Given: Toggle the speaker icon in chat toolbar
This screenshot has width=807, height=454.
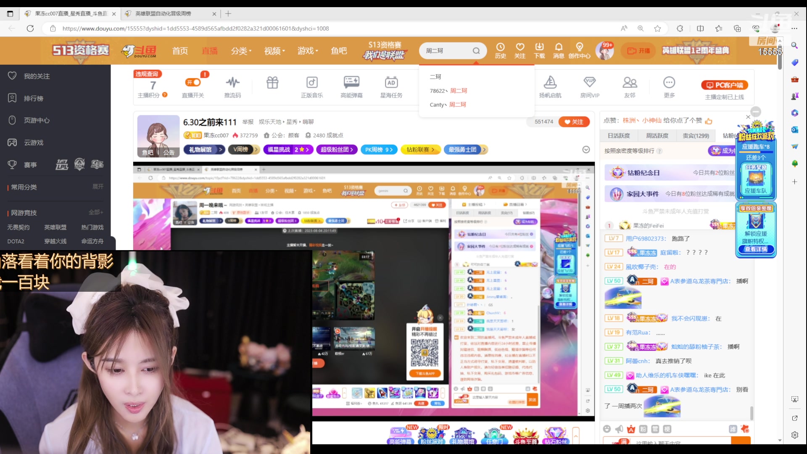Looking at the screenshot, I should (x=619, y=429).
